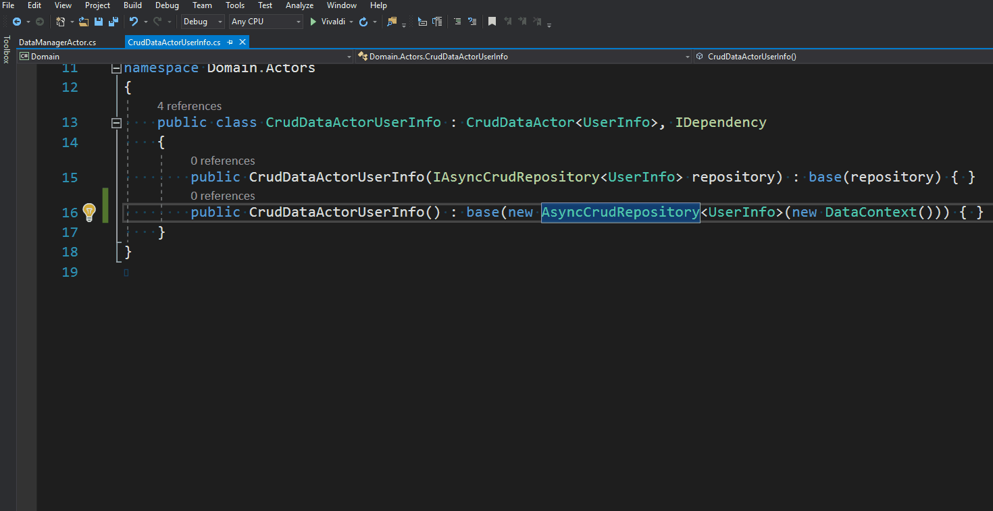Switch to the DataManagerActor.cs tab

(x=57, y=42)
